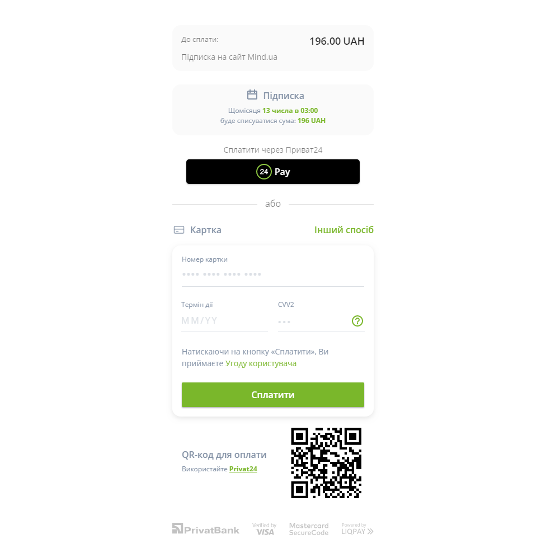The width and height of the screenshot is (546, 558).
Task: Follow the Privat24 link under QR-код
Action: (243, 469)
